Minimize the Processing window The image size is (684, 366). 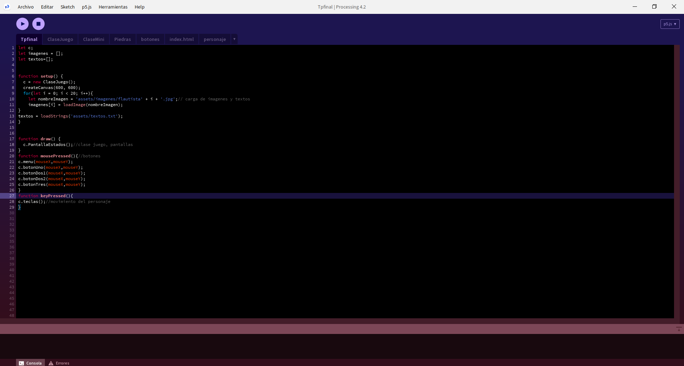635,6
